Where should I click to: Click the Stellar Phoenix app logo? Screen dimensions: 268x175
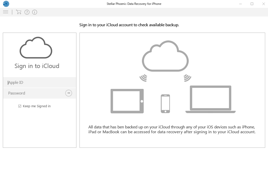(6, 4)
